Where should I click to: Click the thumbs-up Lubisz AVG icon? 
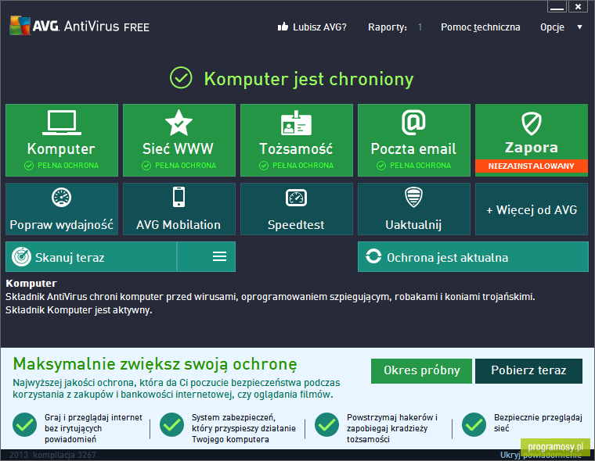point(283,27)
